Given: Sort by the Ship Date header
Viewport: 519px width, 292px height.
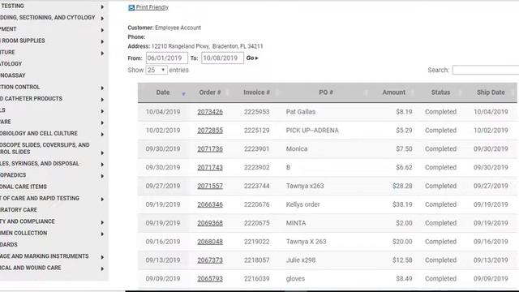Looking at the screenshot, I should 491,92.
